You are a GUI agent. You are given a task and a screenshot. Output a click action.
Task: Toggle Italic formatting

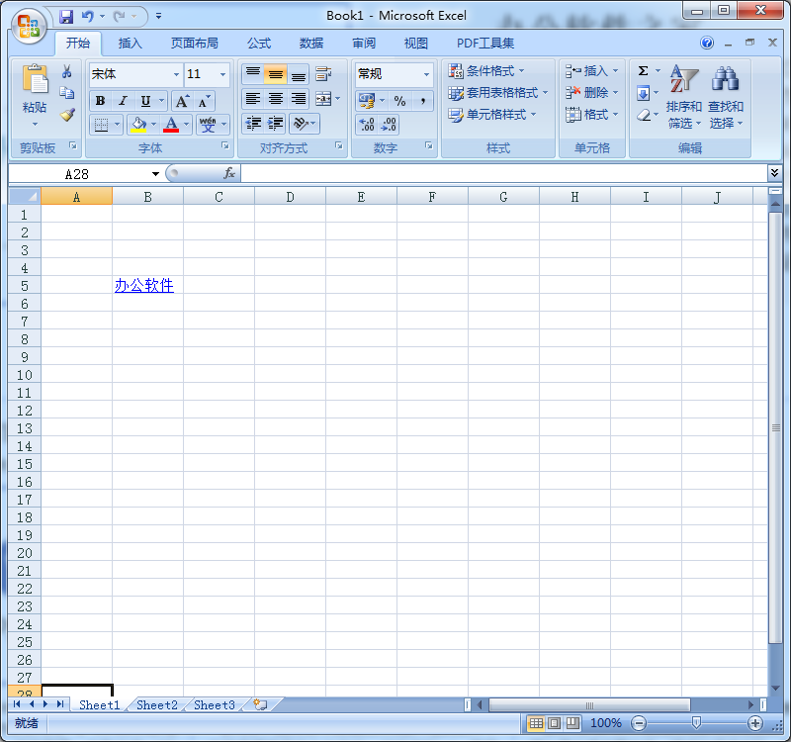(123, 101)
